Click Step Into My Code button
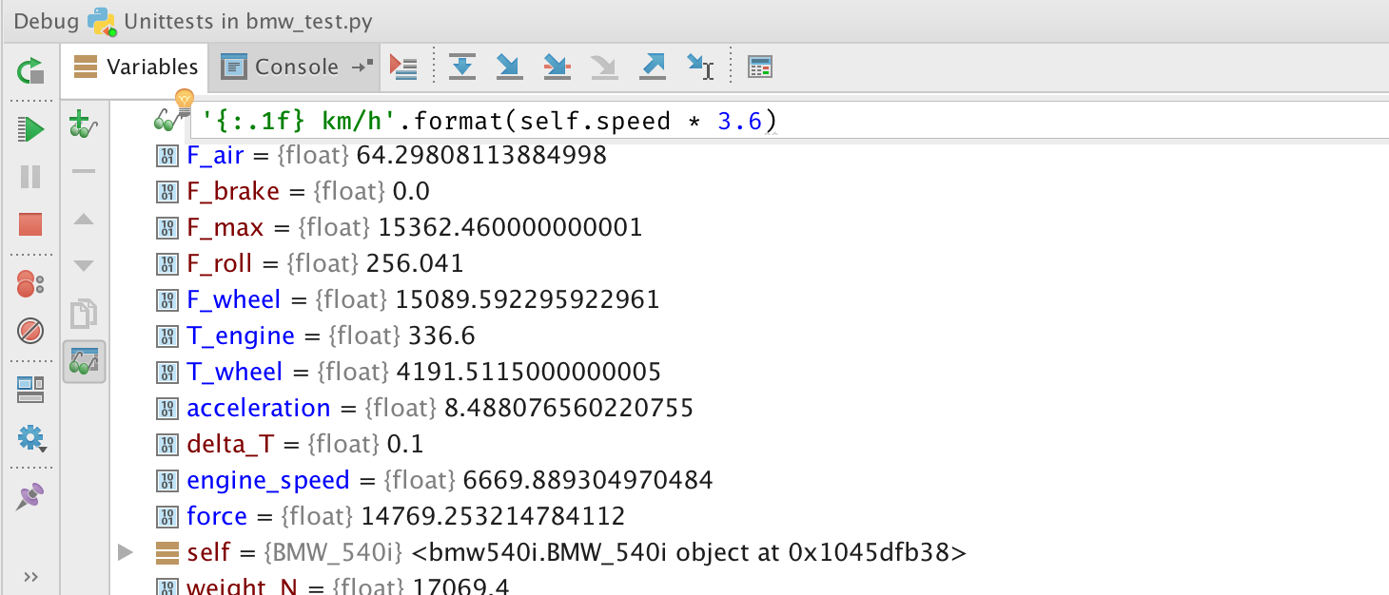 [x=557, y=67]
